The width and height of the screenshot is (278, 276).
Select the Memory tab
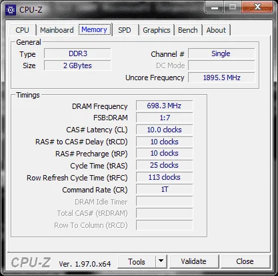95,29
